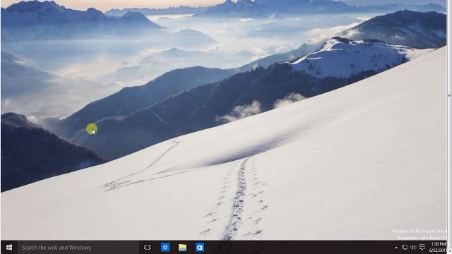This screenshot has width=452, height=254.
Task: Click the scrollbar down arrow at the right edge
Action: pyautogui.click(x=449, y=252)
